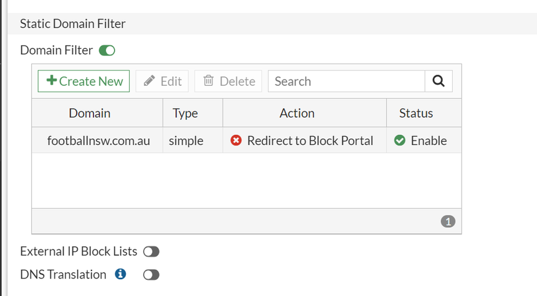Screen dimensions: 537x296
Task: Enable the DNS Translation toggle
Action: coord(151,274)
